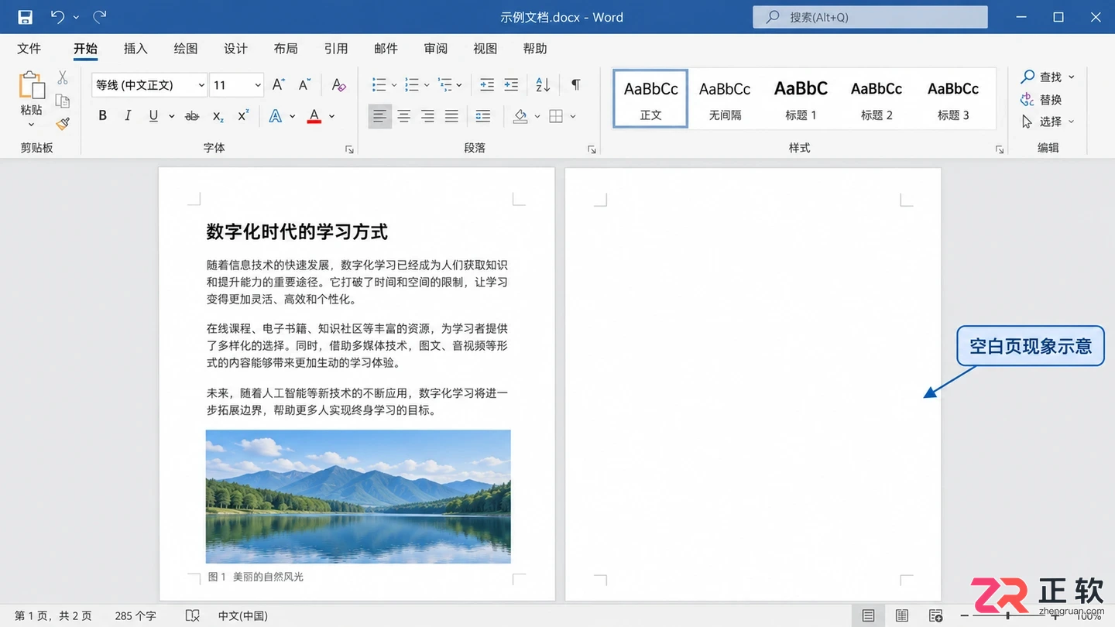The width and height of the screenshot is (1115, 627).
Task: Click the 替换 replace button
Action: point(1041,100)
